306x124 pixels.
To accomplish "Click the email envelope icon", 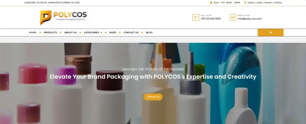I will [x=233, y=17].
